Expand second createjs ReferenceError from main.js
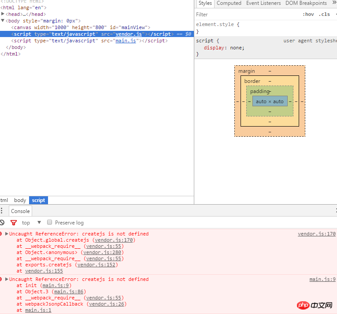Image resolution: width=337 pixels, height=314 pixels. click(7, 279)
